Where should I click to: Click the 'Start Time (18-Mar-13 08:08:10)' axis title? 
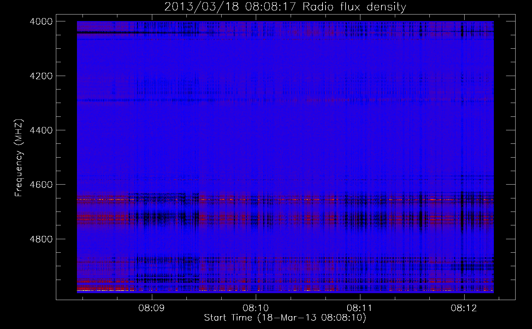pos(285,318)
